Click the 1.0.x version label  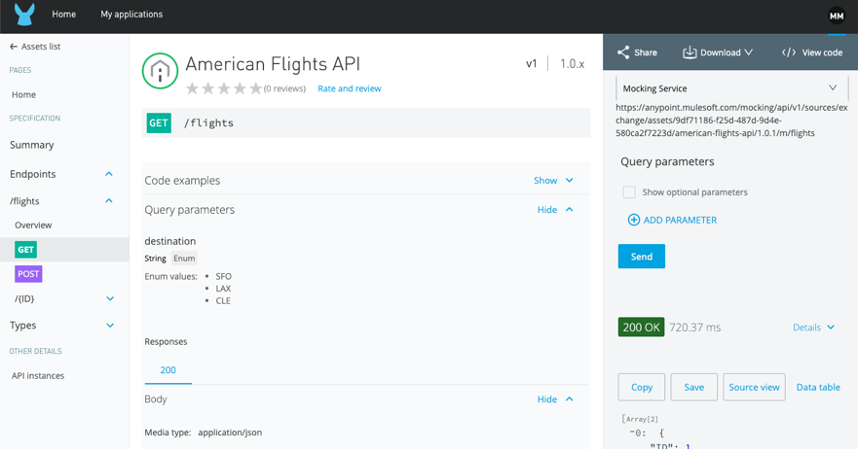click(572, 63)
